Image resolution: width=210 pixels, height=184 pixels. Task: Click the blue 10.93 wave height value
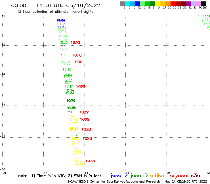coord(61,24)
